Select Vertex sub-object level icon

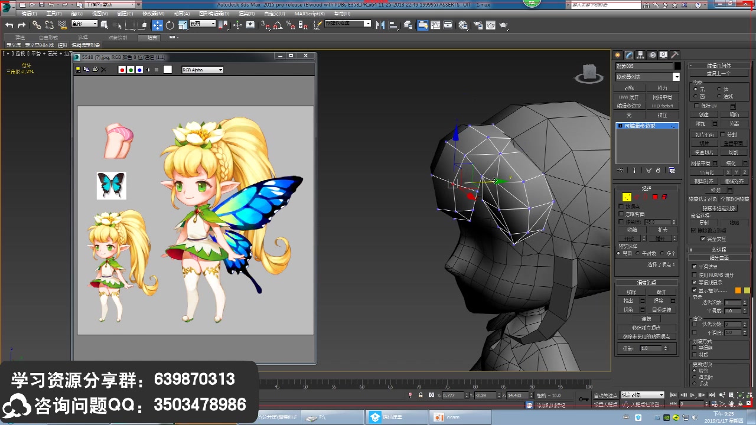click(x=627, y=197)
